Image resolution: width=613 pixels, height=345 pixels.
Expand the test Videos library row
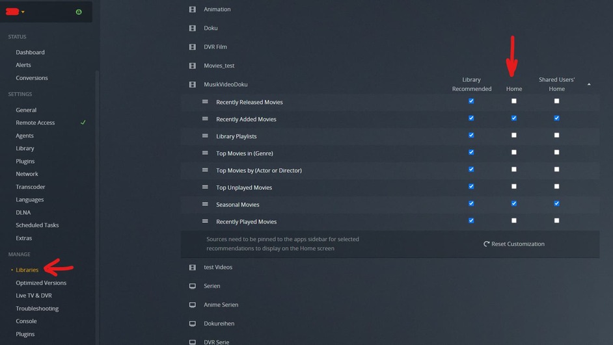(x=390, y=267)
